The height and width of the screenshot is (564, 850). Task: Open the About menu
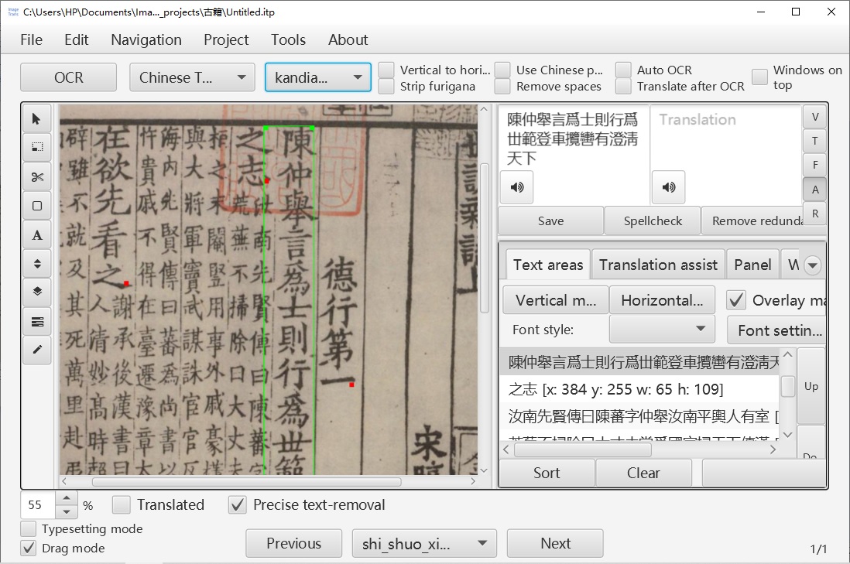tap(348, 39)
